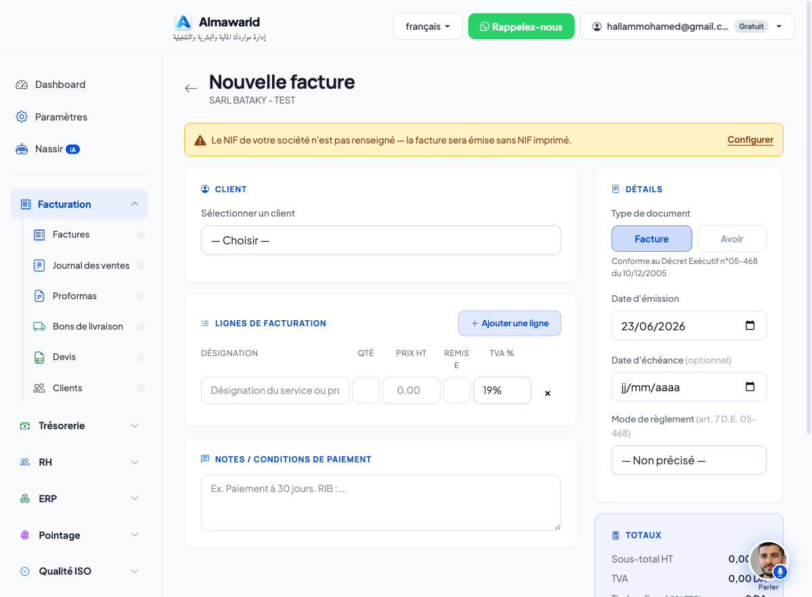Click the microphone Parler avatar

[769, 562]
